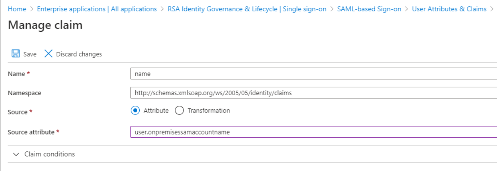This screenshot has height=171, width=497.
Task: Click into the Name input field
Action: tap(313, 73)
